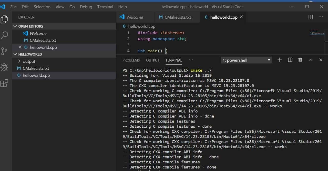Open the Debug menu
The height and width of the screenshot is (171, 328).
[86, 7]
